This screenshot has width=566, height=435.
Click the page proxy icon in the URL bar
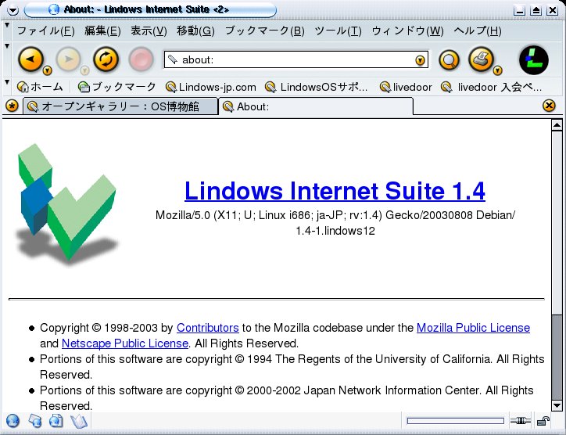[x=173, y=59]
